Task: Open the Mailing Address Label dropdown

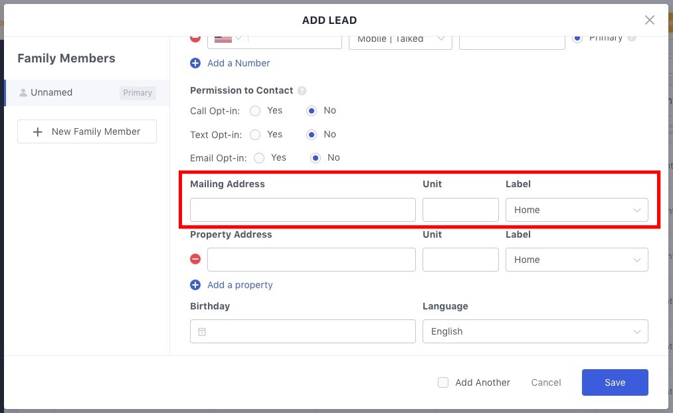Action: [576, 210]
